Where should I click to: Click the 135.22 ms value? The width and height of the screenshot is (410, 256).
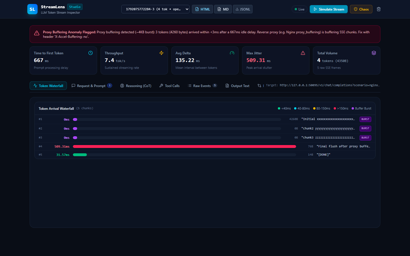click(188, 60)
